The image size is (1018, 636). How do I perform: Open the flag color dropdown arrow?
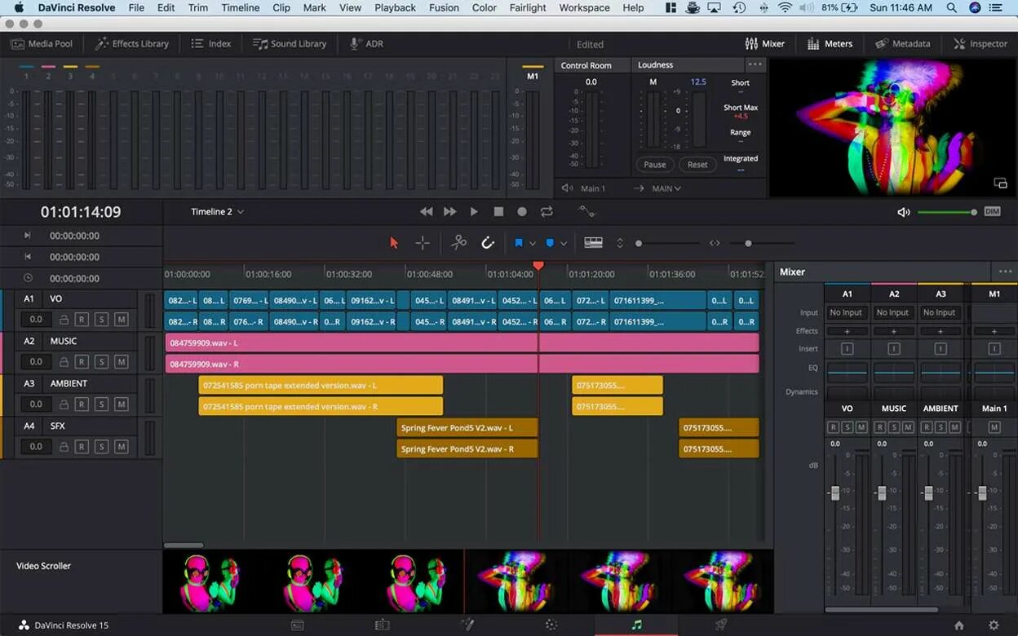coord(533,244)
